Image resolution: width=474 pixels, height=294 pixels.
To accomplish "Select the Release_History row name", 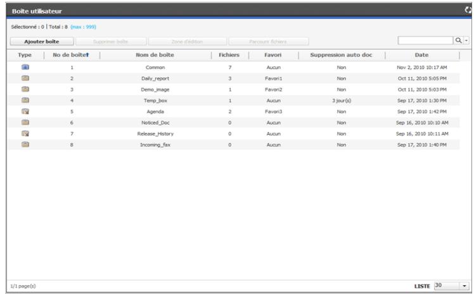I will coord(155,133).
